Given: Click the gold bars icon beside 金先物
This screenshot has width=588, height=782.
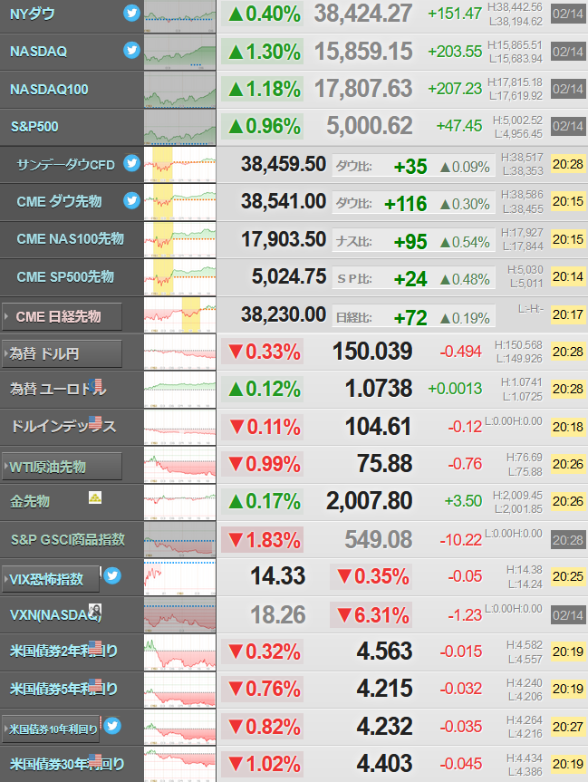Looking at the screenshot, I should [x=95, y=497].
